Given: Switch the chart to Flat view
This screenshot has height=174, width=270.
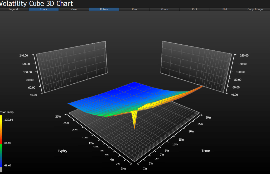Looking at the screenshot, I should tap(225, 9).
